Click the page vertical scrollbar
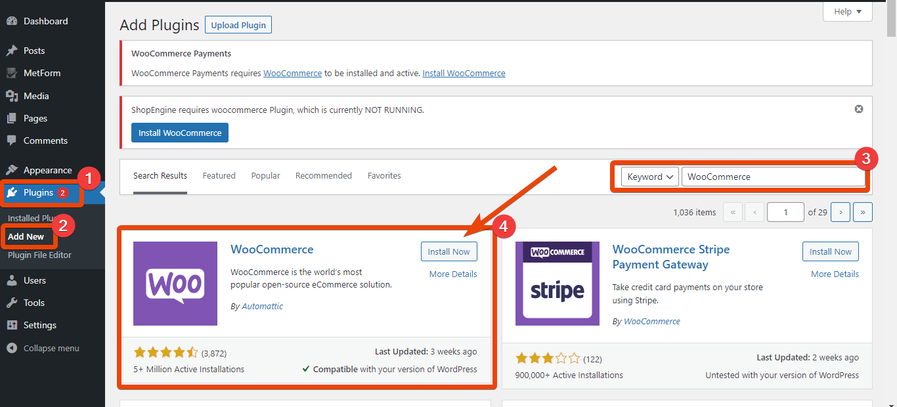 (892, 20)
